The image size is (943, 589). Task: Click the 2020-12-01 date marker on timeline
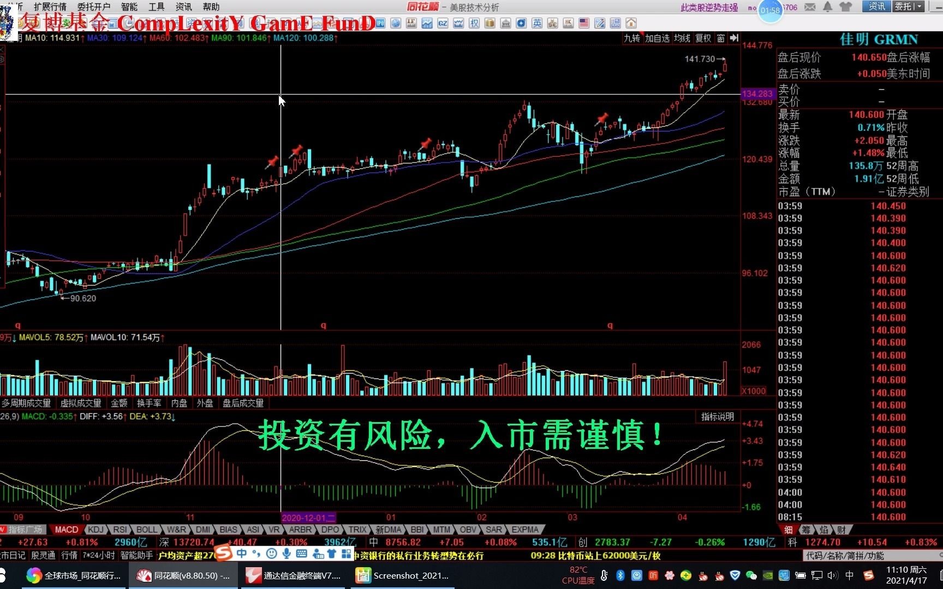coord(308,518)
